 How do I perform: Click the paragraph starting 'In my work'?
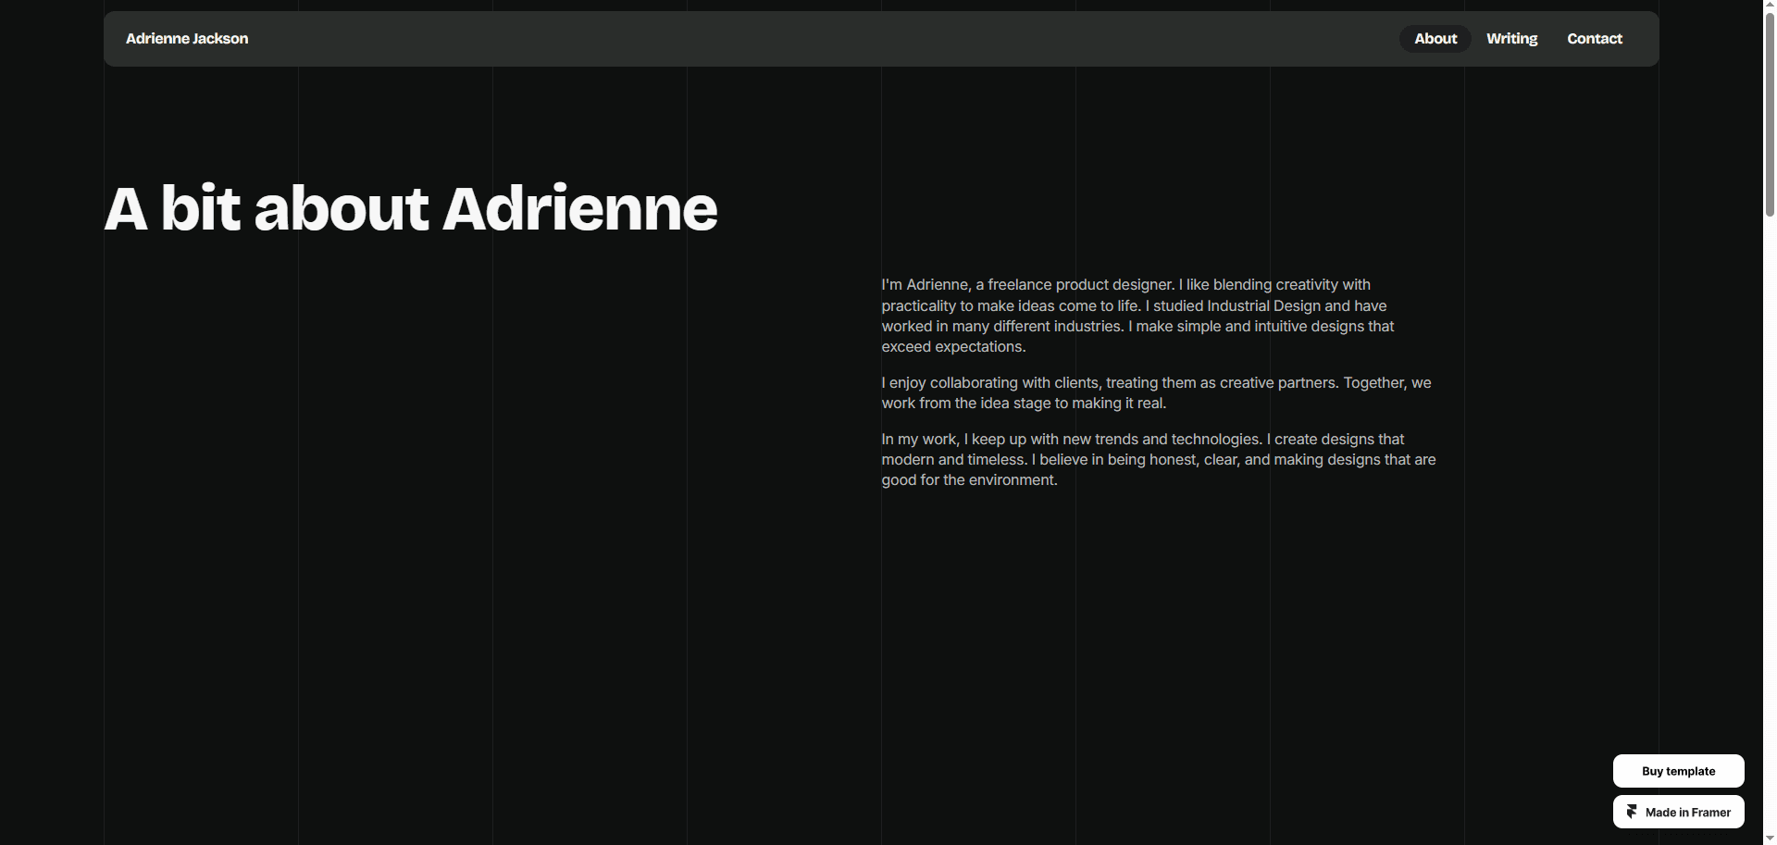coord(1159,459)
